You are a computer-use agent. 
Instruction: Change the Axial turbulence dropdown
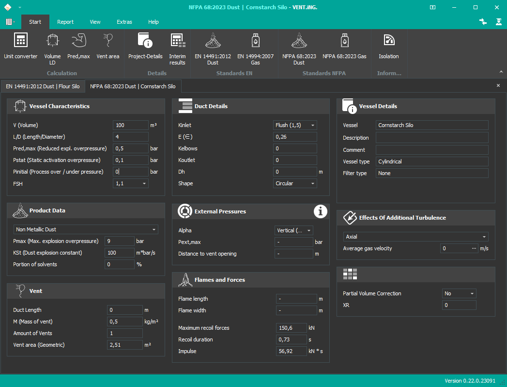(484, 237)
